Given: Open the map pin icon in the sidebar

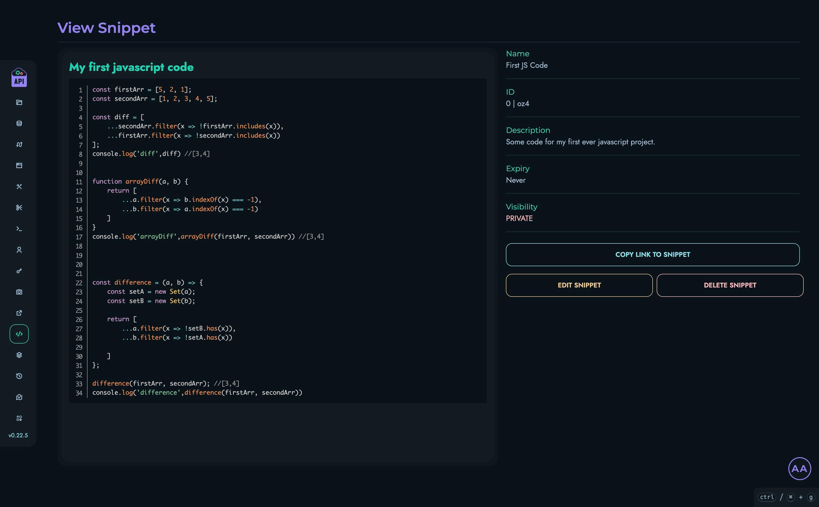Looking at the screenshot, I should tap(19, 397).
